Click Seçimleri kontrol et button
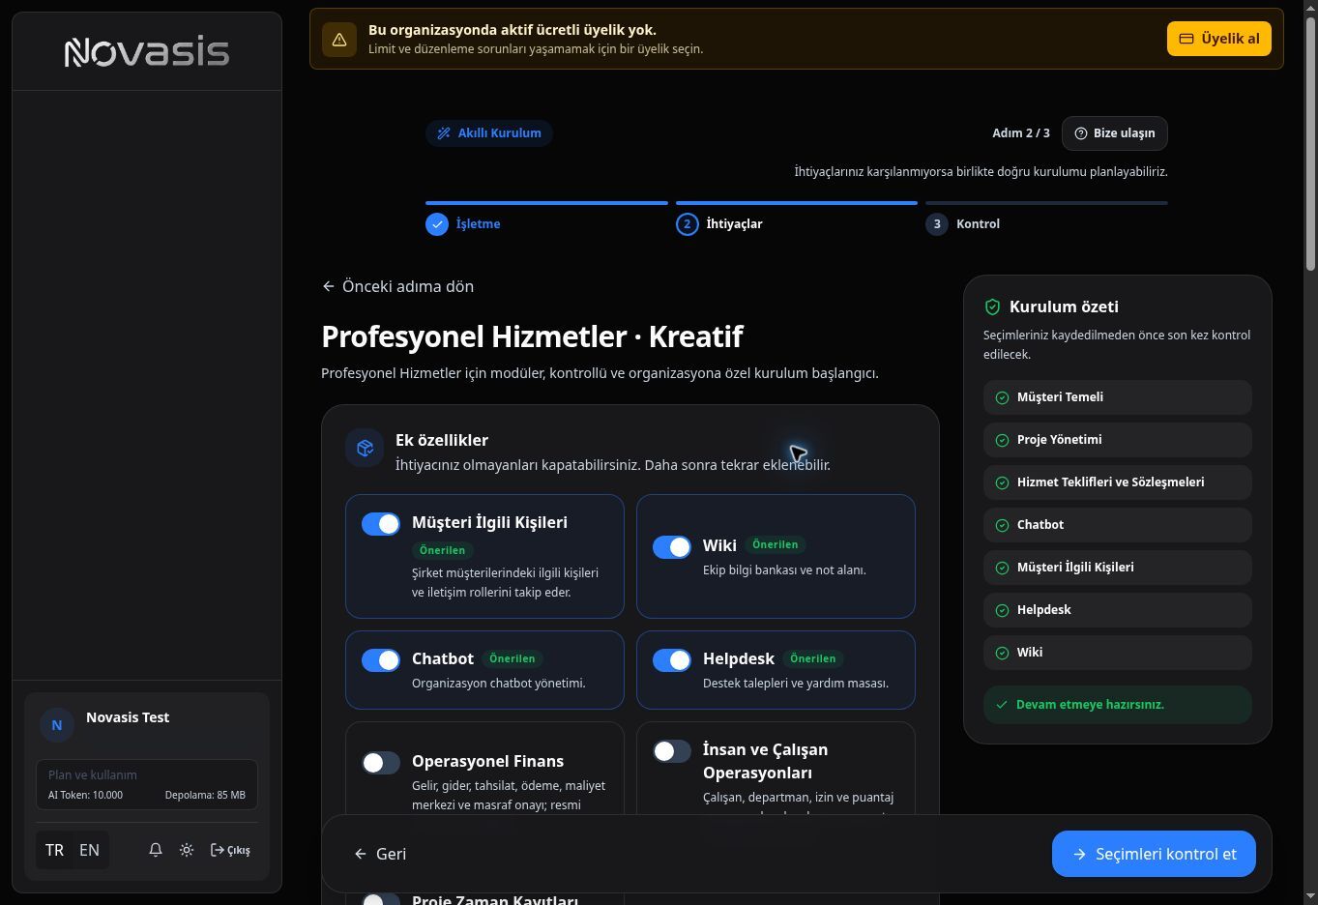This screenshot has width=1318, height=905. click(x=1154, y=854)
